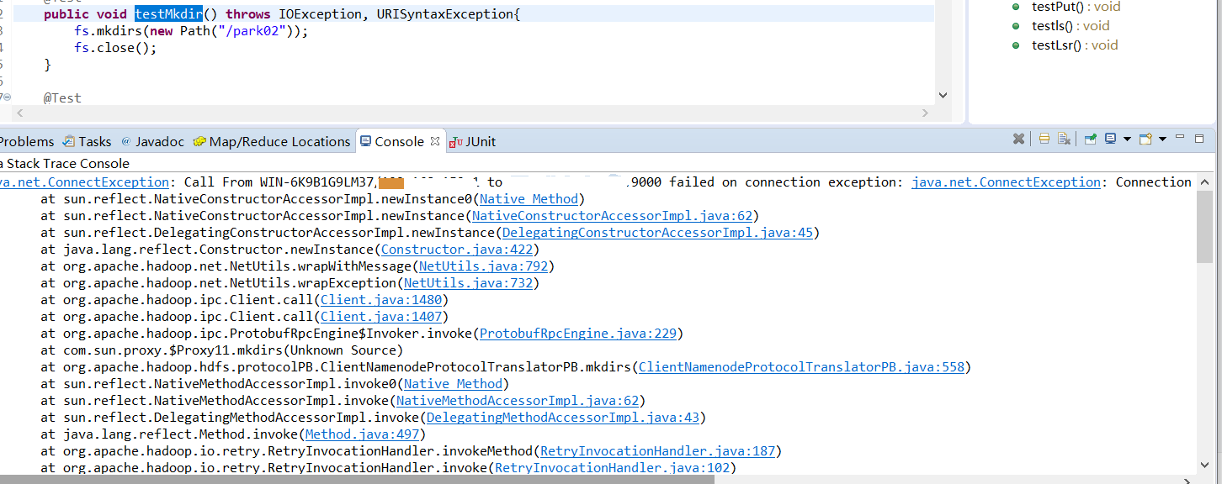
Task: Open DelegatingMethodAccessorImpl.java:43 link
Action: pyautogui.click(x=563, y=418)
